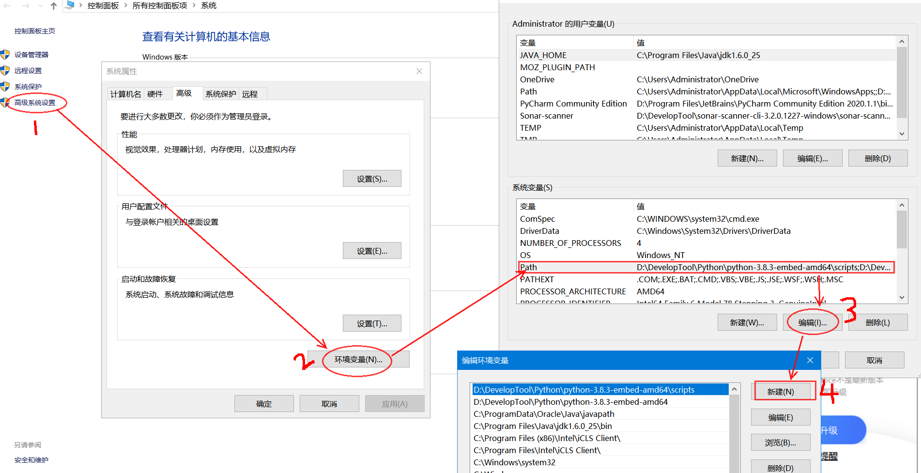Click the scroll-down arrow of system variables list

click(x=902, y=297)
